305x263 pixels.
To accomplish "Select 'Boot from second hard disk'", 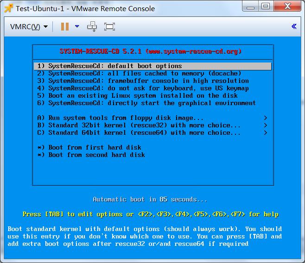I will [152, 155].
